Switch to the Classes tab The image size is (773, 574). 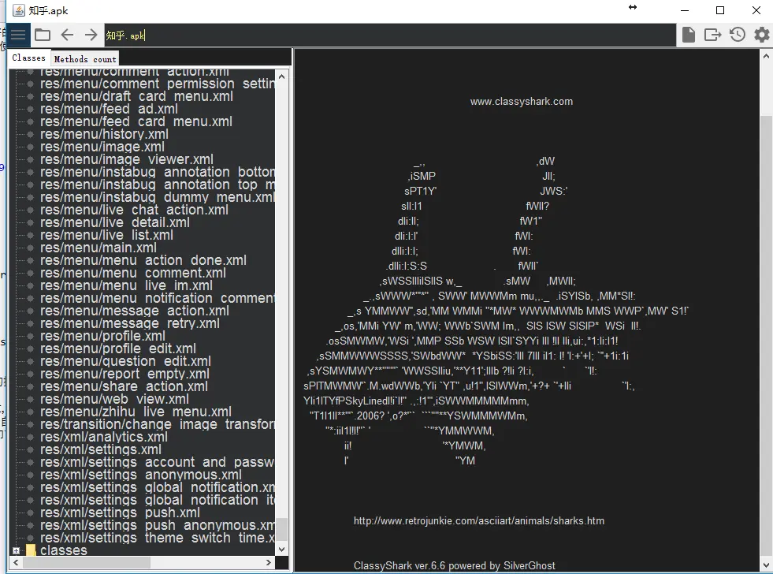pyautogui.click(x=28, y=58)
